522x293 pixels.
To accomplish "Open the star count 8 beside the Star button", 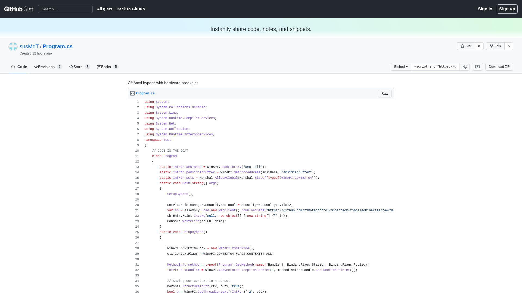I will [x=479, y=46].
